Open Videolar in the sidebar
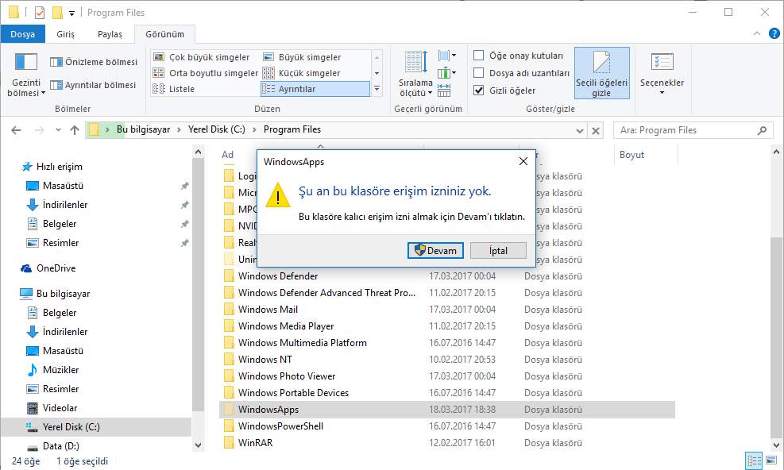Image resolution: width=784 pixels, height=470 pixels. pos(60,407)
